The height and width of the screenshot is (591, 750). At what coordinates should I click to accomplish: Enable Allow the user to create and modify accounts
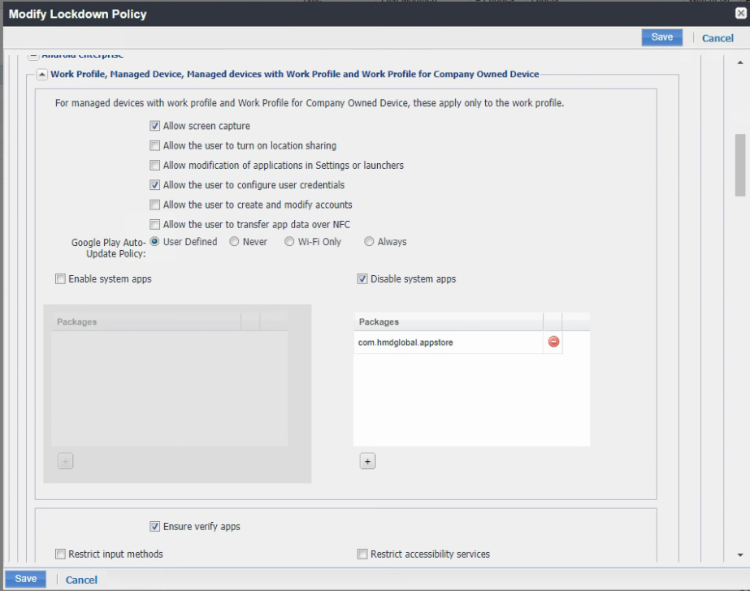[154, 205]
